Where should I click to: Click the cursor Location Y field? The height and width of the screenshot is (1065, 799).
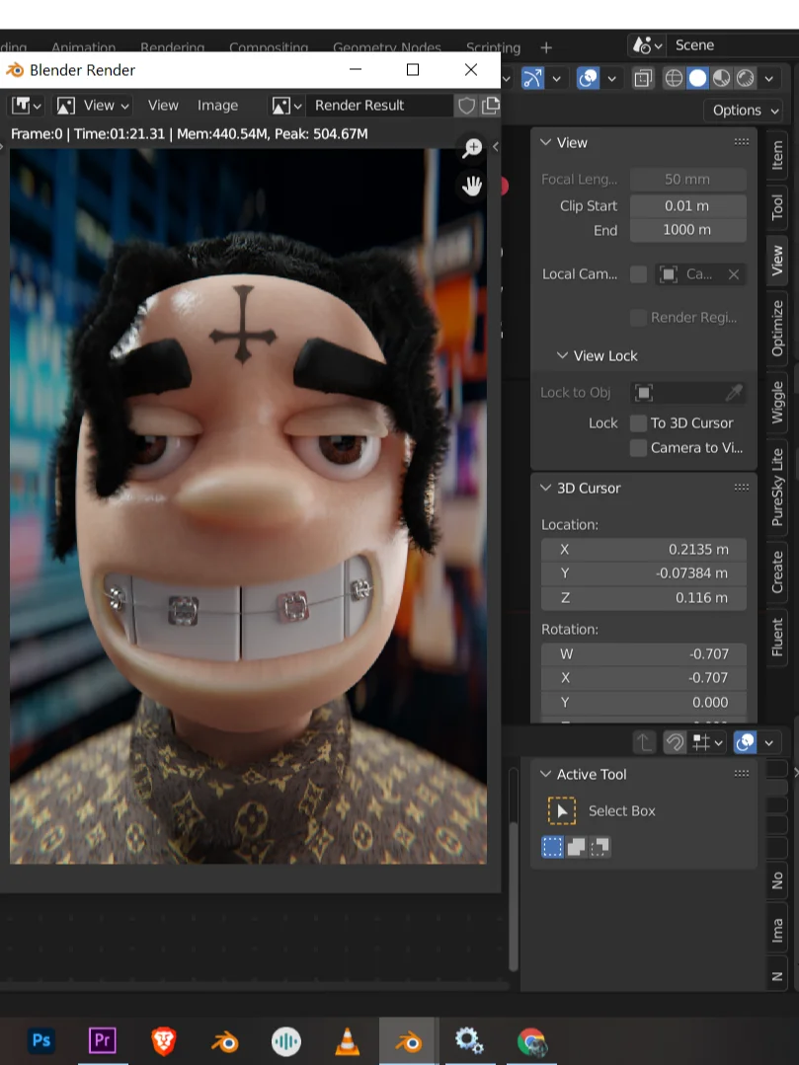[x=643, y=573]
